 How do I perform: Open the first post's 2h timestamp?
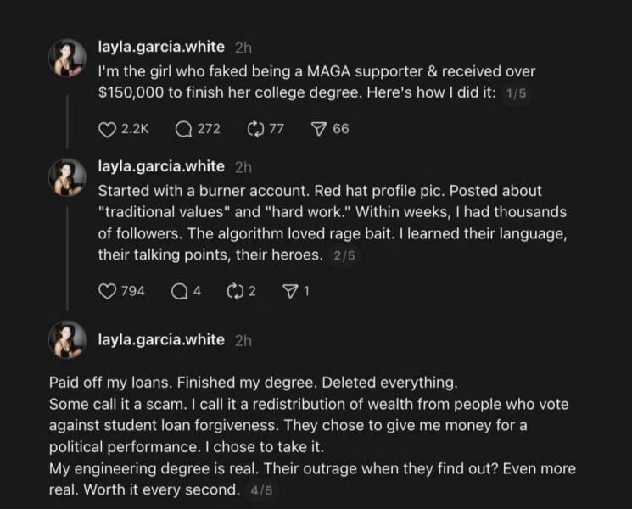pos(242,47)
